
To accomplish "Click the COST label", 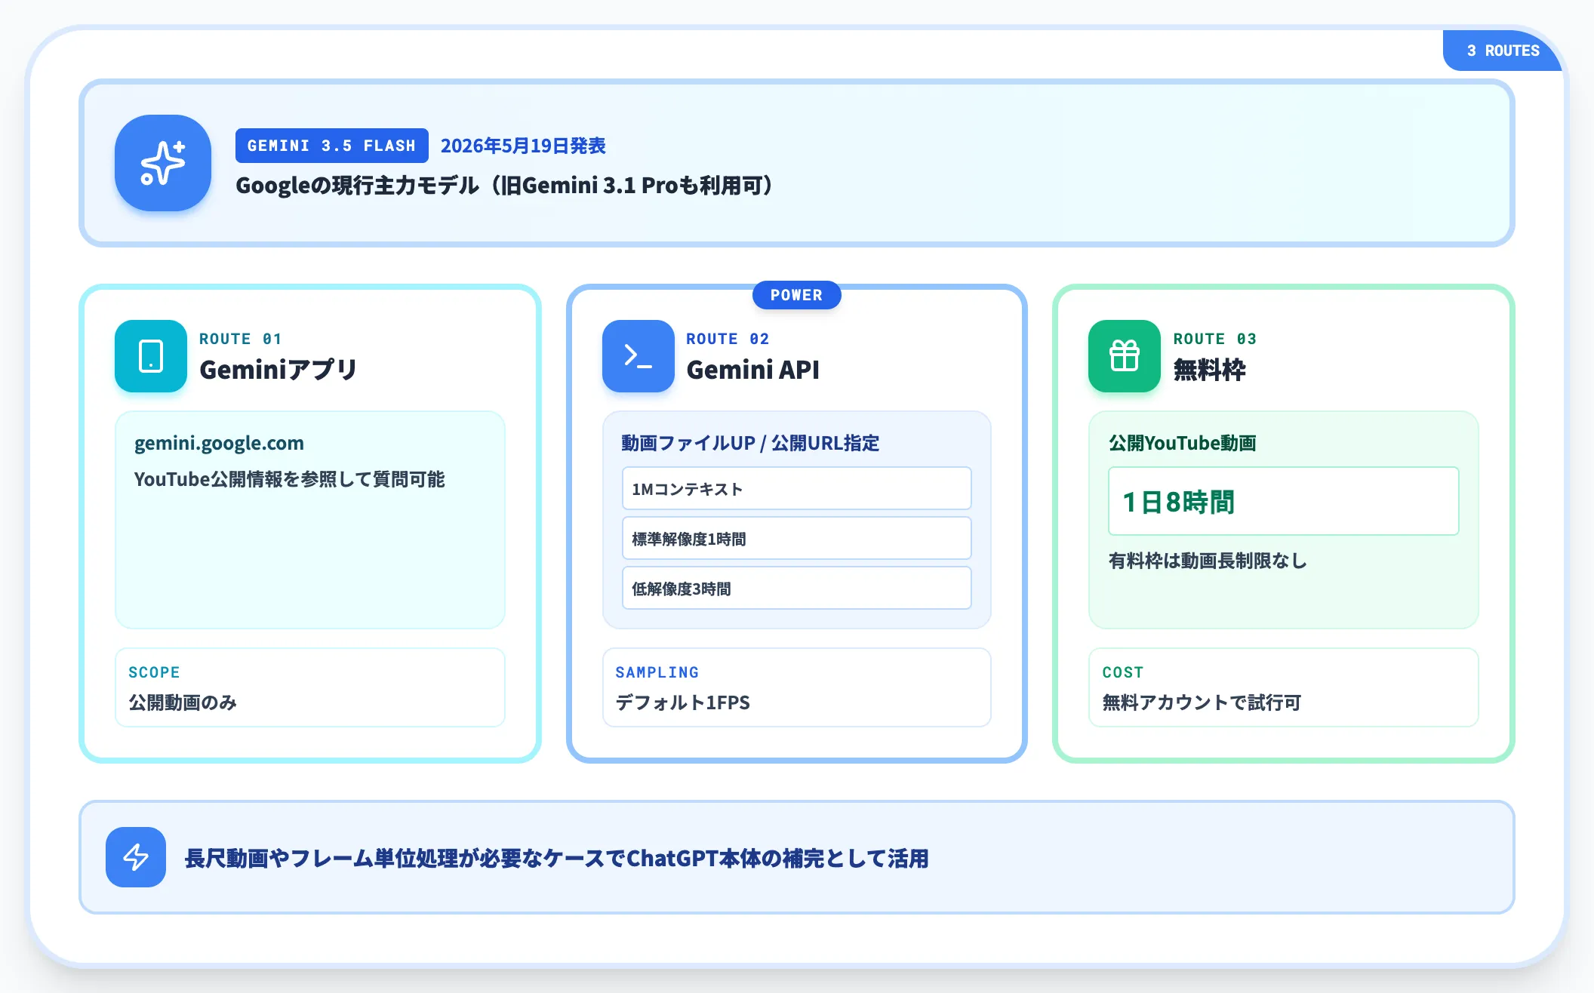I will pyautogui.click(x=1123, y=672).
